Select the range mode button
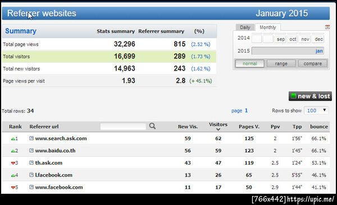 click(281, 63)
